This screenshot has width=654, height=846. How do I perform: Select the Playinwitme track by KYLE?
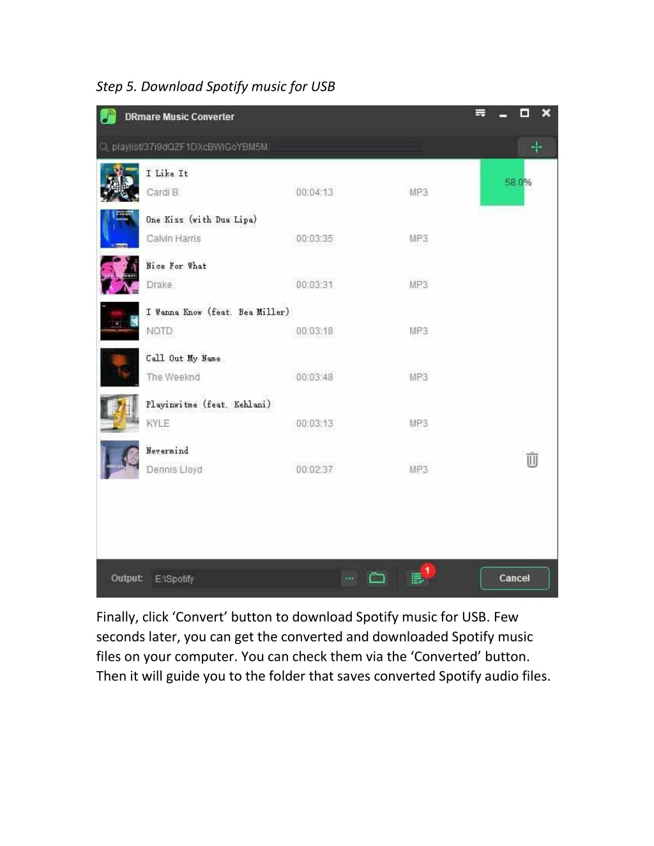coord(327,414)
